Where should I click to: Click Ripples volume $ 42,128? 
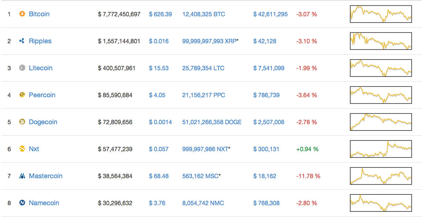[x=265, y=41]
